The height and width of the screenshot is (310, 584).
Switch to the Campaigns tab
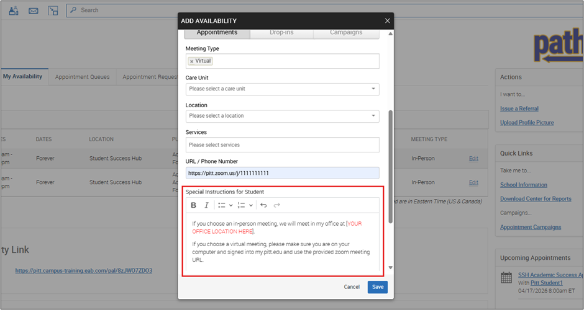346,33
